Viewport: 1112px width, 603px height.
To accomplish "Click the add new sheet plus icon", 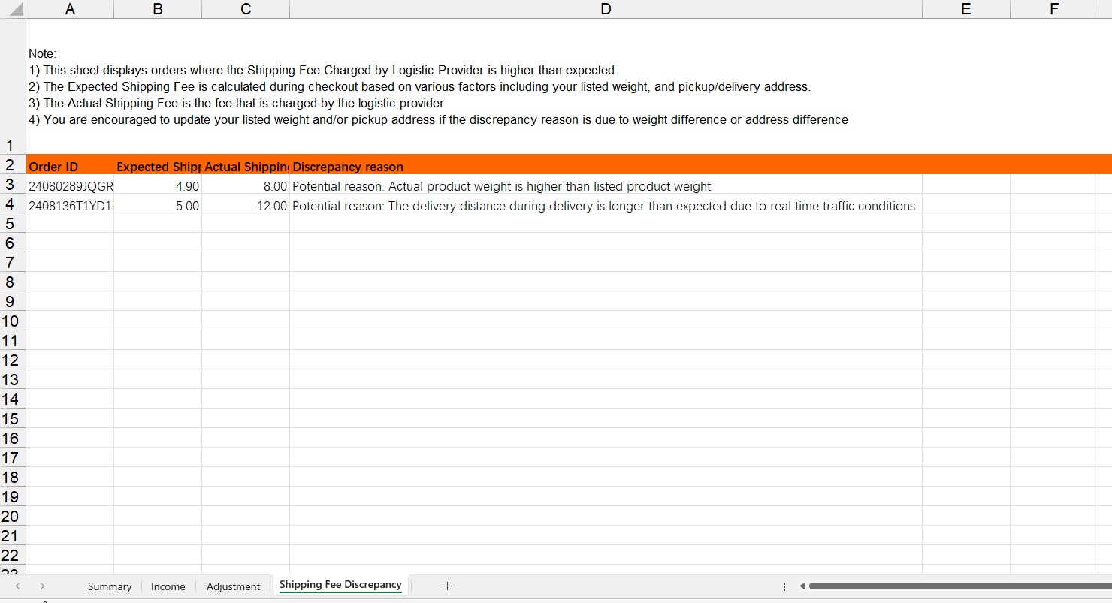I will coord(447,586).
